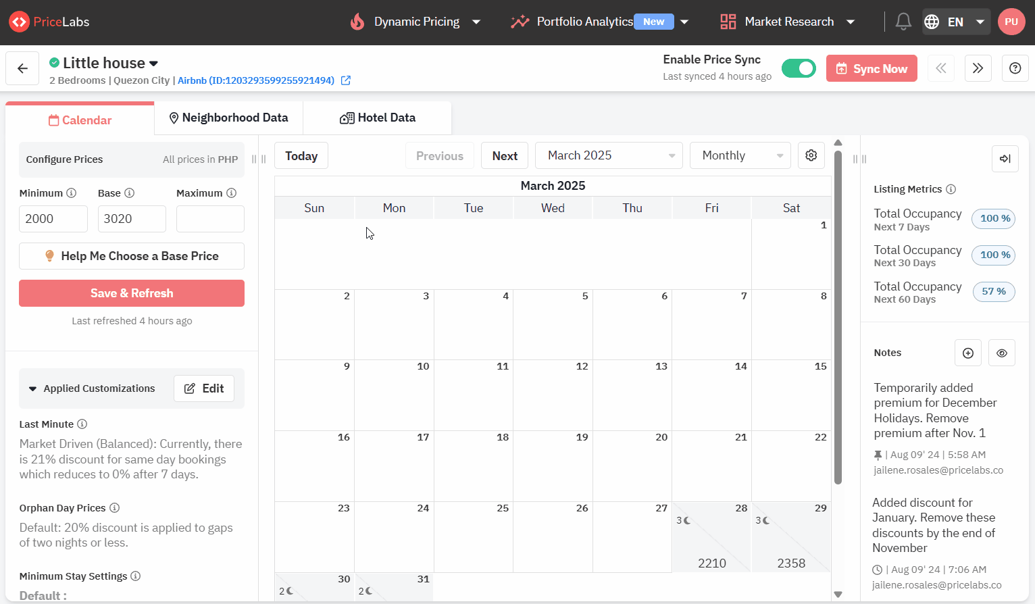Screen dimensions: 1035x604
Task: Open listing in Airbnb external link icon
Action: [345, 80]
